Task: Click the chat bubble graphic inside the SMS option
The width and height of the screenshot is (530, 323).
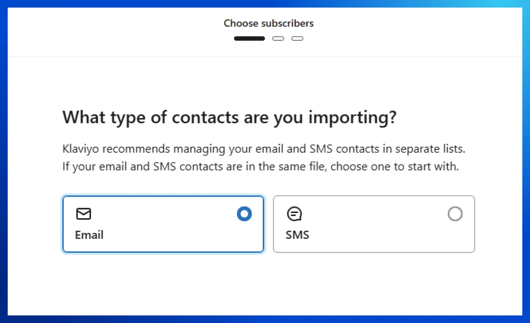Action: point(294,214)
